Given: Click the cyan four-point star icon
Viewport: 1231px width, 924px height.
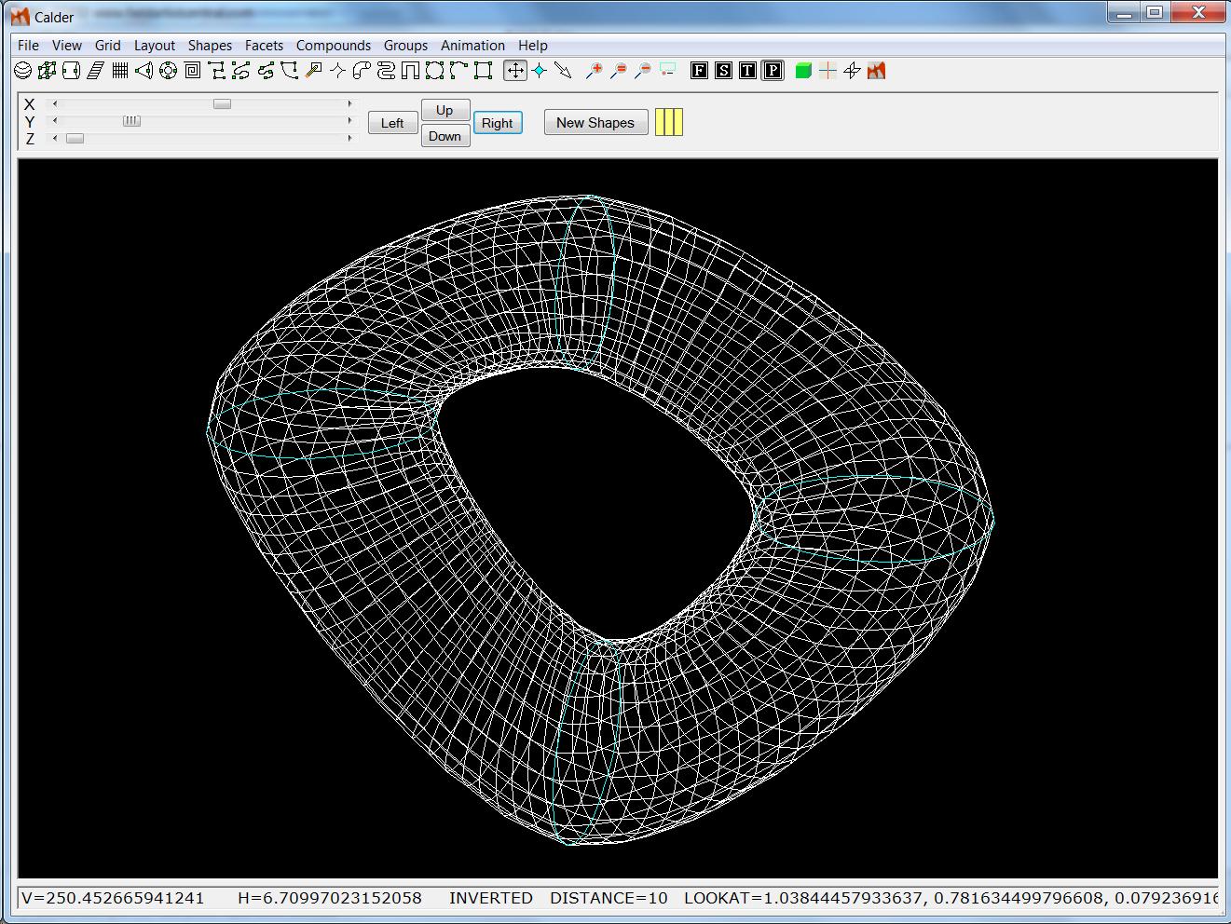Looking at the screenshot, I should click(x=540, y=71).
